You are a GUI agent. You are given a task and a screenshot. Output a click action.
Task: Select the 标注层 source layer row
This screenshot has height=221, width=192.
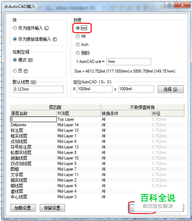[x=33, y=130]
